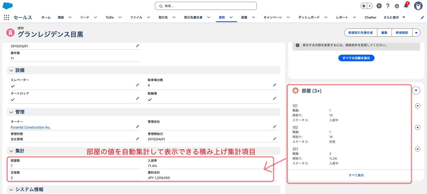Image resolution: width=427 pixels, height=194 pixels.
Task: Go to the レポート tab
Action: pos(342,17)
